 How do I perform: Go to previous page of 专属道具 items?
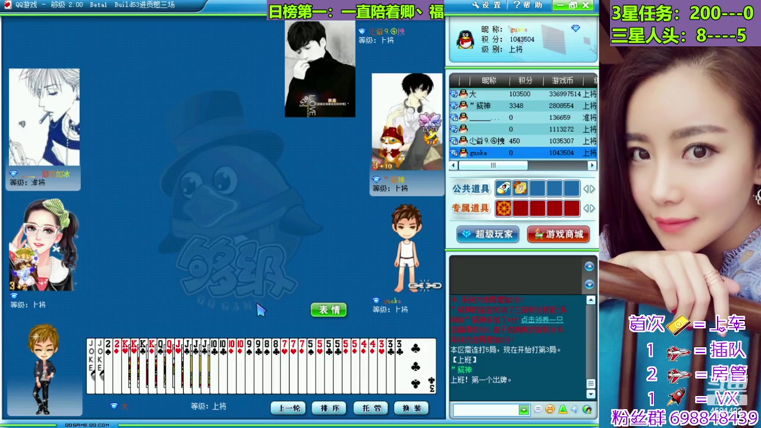pyautogui.click(x=586, y=209)
